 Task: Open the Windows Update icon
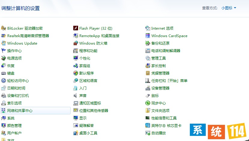coord(4,43)
